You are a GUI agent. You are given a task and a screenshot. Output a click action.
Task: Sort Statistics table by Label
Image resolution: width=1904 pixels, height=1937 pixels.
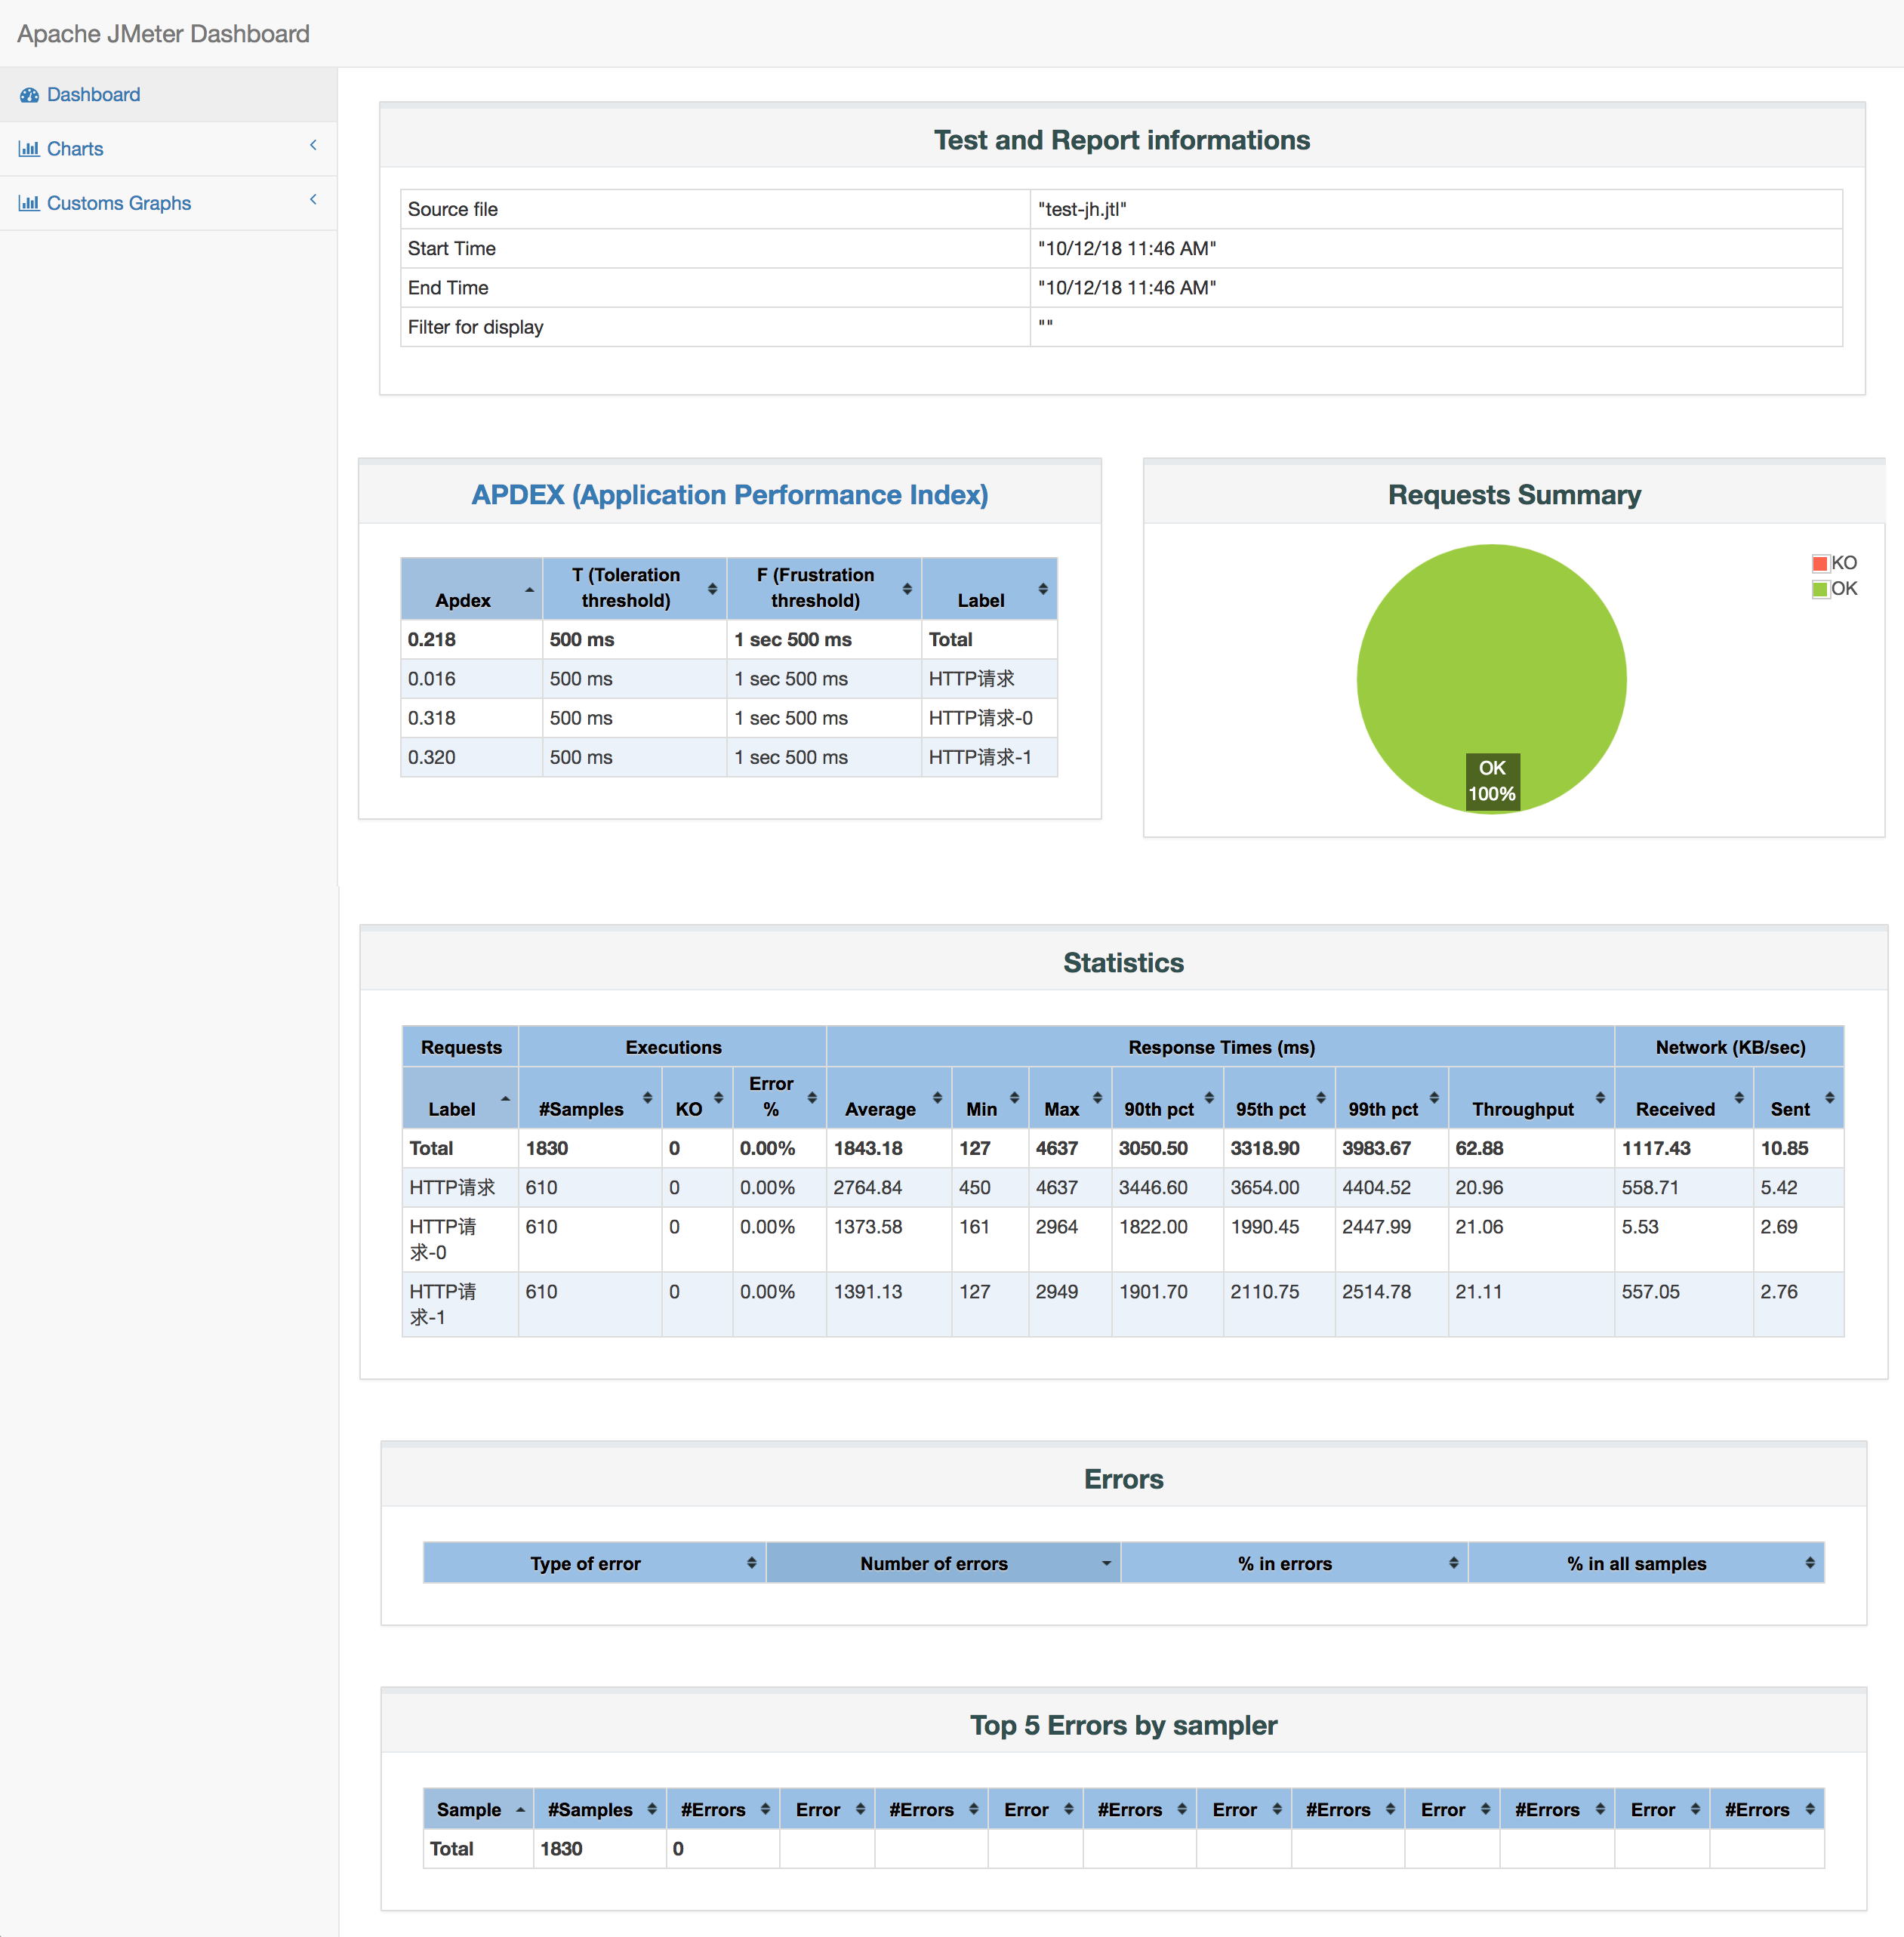click(460, 1098)
